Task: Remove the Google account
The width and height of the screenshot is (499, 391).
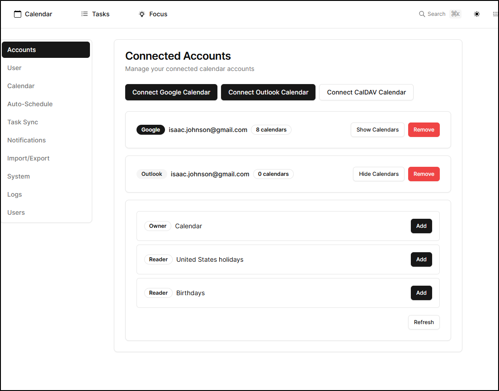Action: pos(424,130)
